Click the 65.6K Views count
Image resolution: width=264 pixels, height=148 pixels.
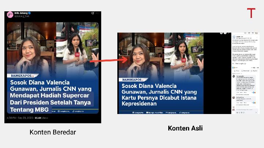tap(41, 118)
